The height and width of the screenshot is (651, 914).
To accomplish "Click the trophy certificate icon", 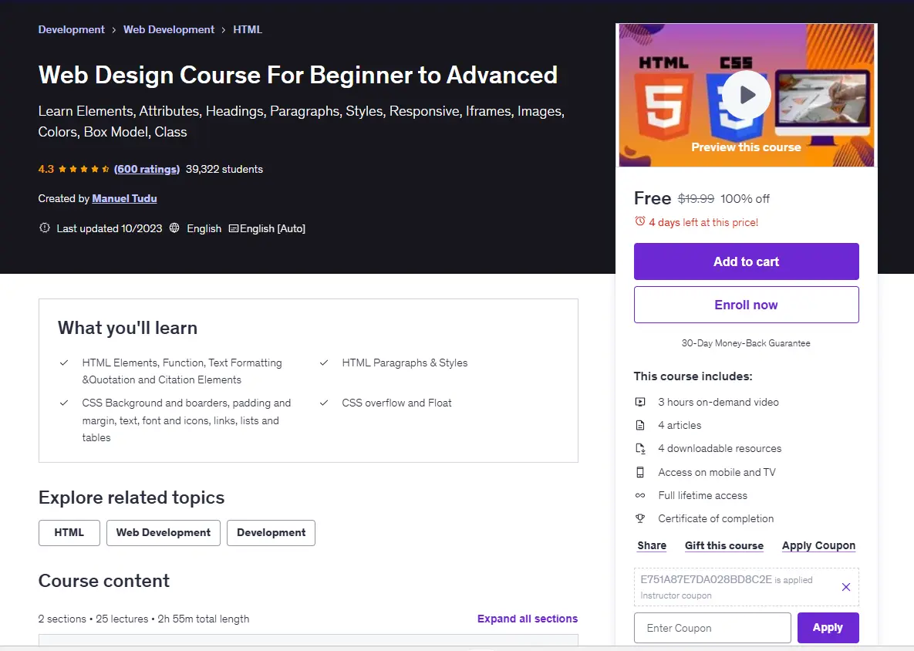I will coord(640,518).
